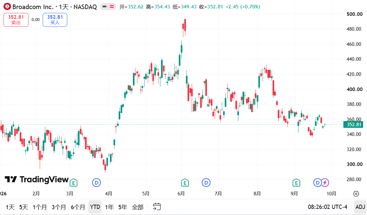367x215 pixels.
Task: Open the earnings E marker near 3月
Action: 73,182
